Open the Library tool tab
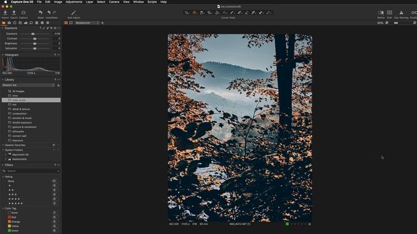The width and height of the screenshot is (417, 234). point(4,23)
